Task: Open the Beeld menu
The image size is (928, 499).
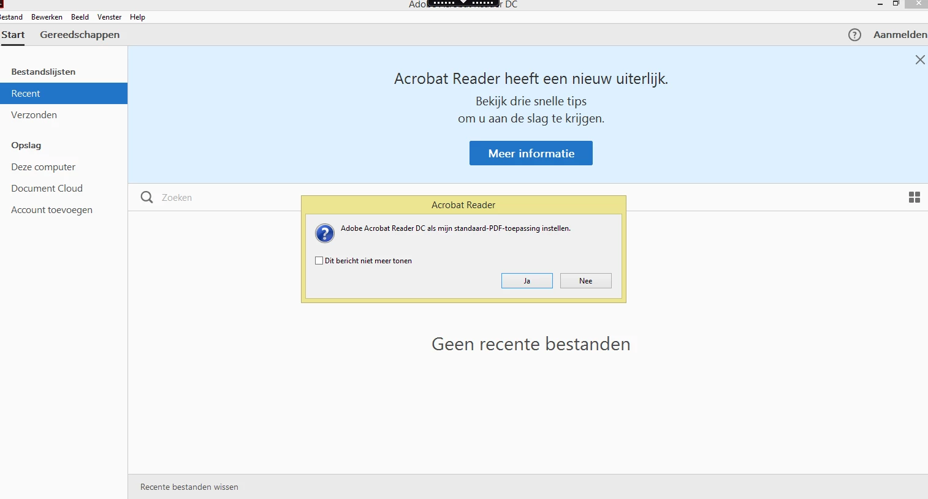Action: [x=80, y=17]
